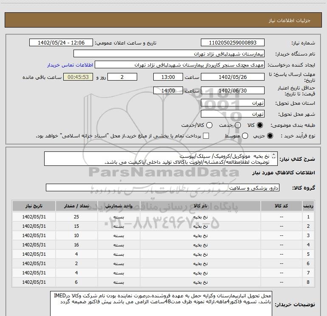
Task: Tick the treasury bonds payment checkbox
Action: [206, 136]
